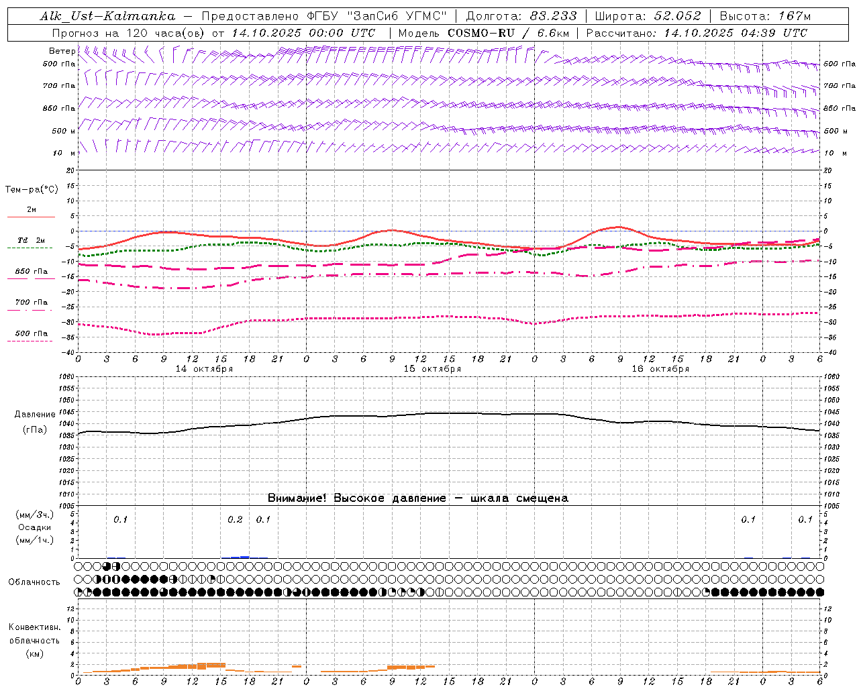859x687 pixels.
Task: Click the 15 октября date label
Action: pos(432,369)
